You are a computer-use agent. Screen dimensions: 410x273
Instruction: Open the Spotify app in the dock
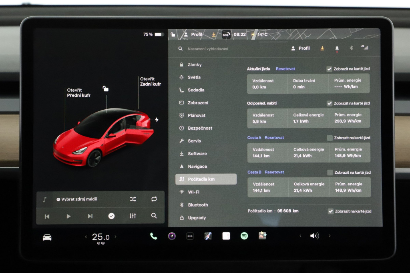pyautogui.click(x=243, y=236)
